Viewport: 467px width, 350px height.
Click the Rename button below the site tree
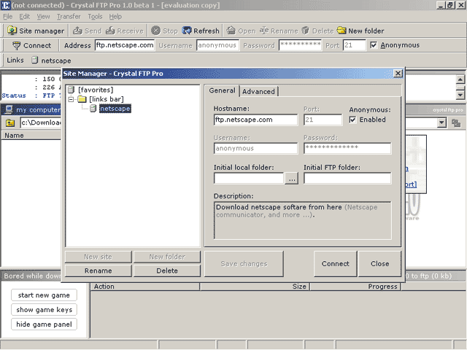pyautogui.click(x=98, y=271)
